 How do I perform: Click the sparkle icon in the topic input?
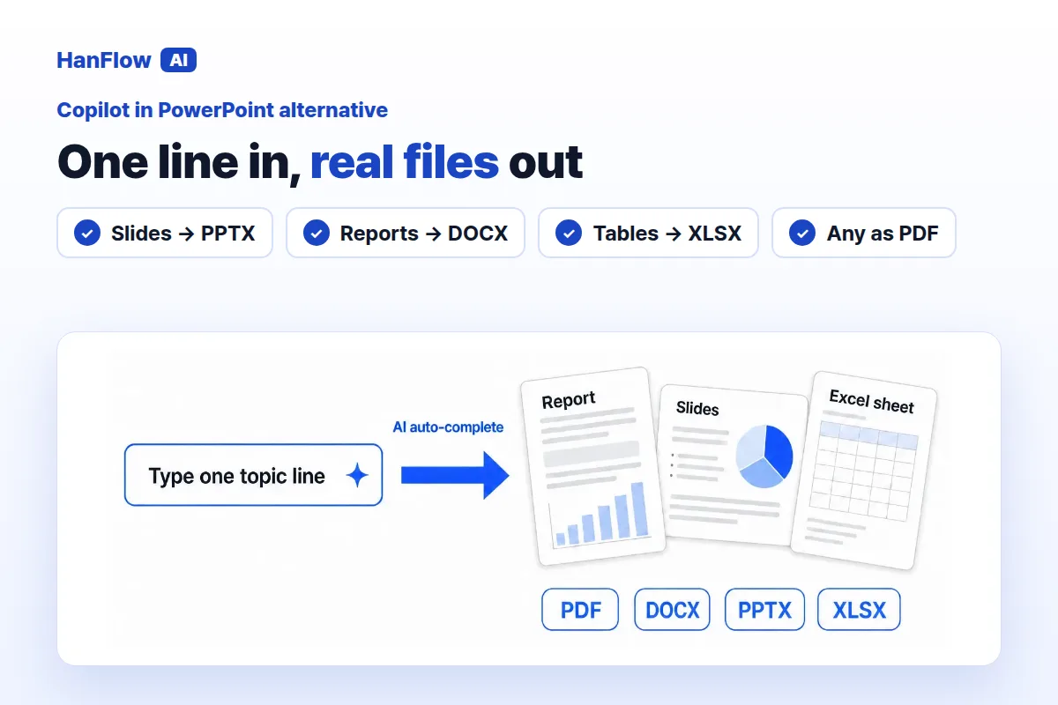click(x=357, y=476)
